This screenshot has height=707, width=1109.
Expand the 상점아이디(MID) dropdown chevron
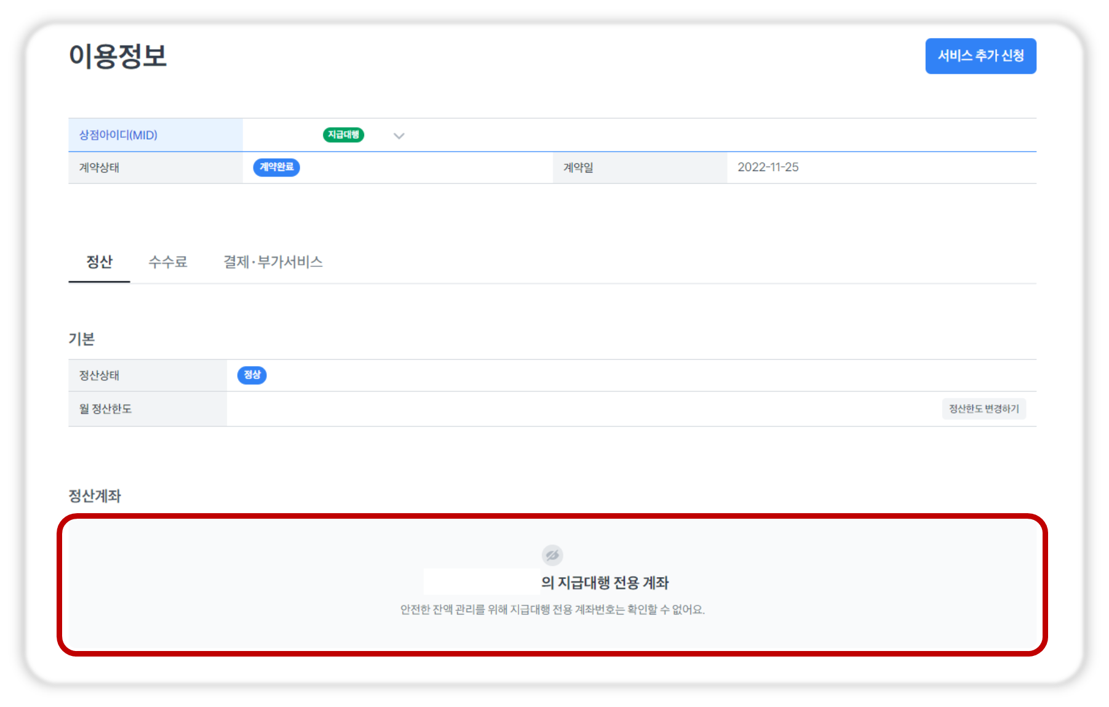[x=399, y=136]
